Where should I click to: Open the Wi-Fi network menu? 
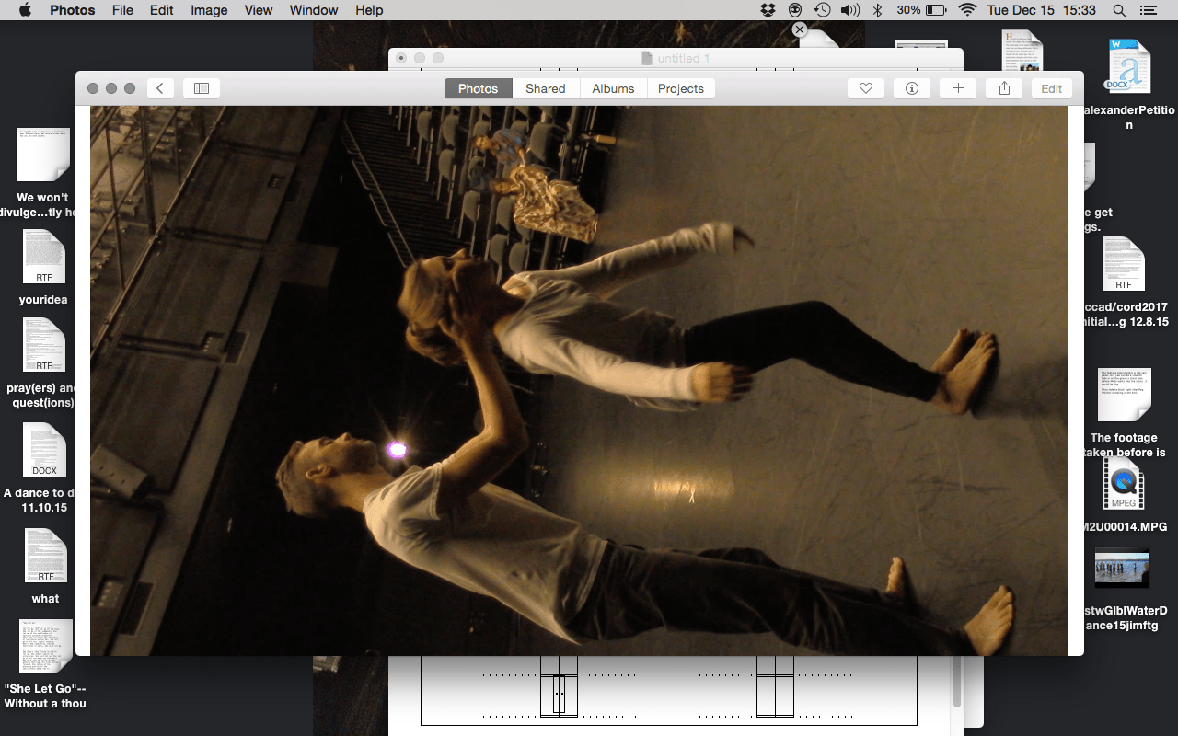point(967,10)
